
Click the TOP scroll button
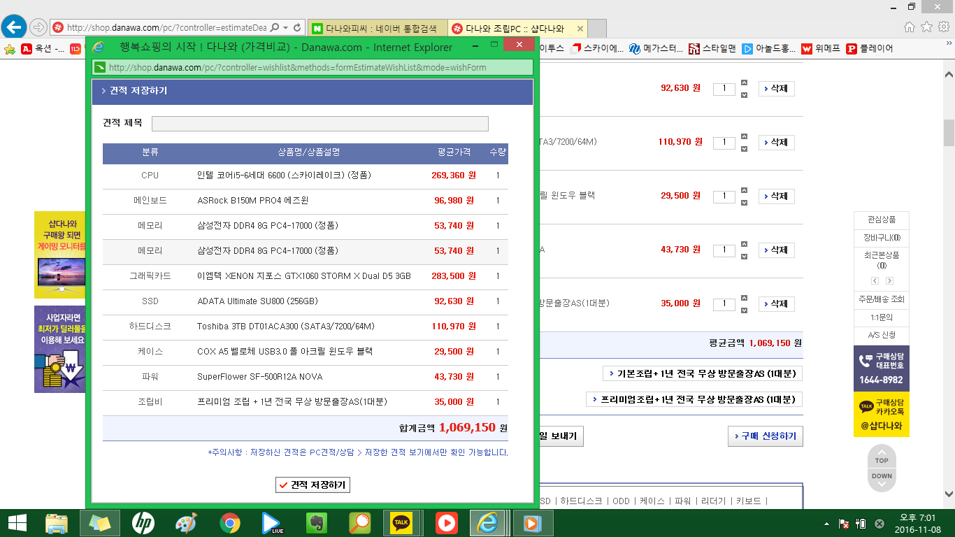pyautogui.click(x=882, y=460)
